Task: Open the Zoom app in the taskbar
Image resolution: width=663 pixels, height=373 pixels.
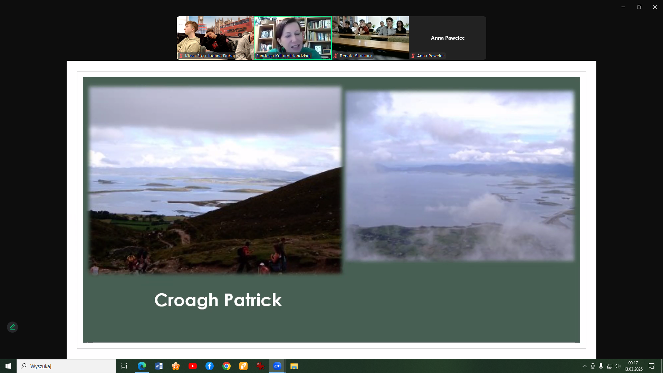Action: pos(277,366)
